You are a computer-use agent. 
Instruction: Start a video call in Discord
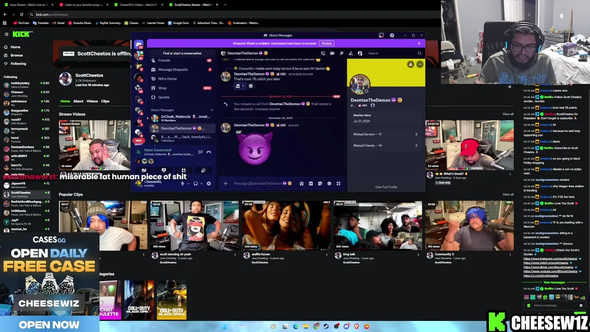pyautogui.click(x=332, y=53)
